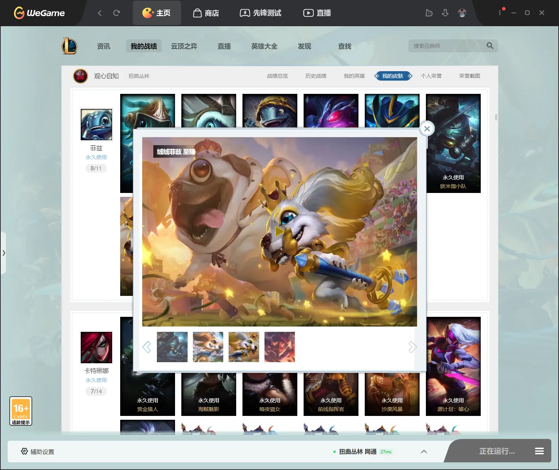This screenshot has width=559, height=470.
Task: Select the 英雄大全 menu item
Action: [x=264, y=46]
